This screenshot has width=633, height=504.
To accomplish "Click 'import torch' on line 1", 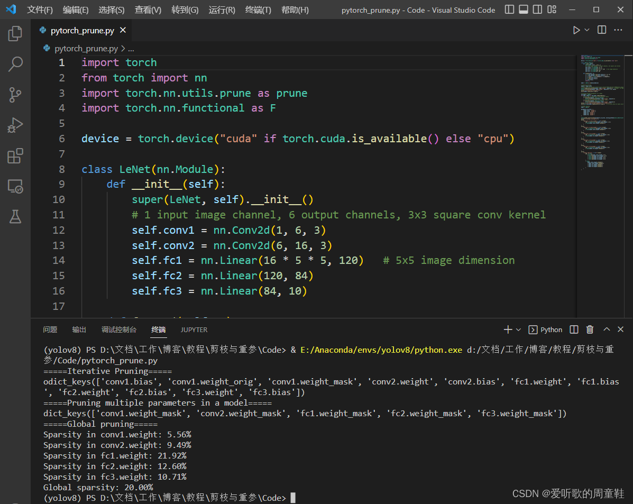I will (119, 62).
